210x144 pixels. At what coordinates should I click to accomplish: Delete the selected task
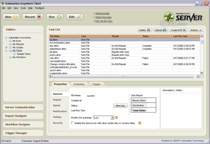click(x=145, y=30)
